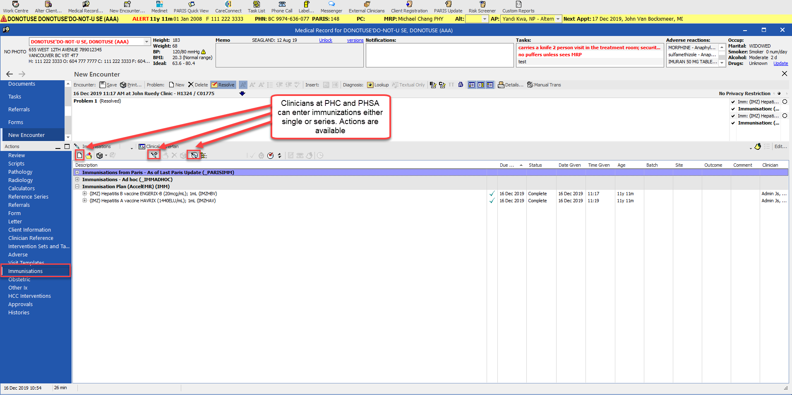Click the Manual Trans toolbar button

point(544,85)
